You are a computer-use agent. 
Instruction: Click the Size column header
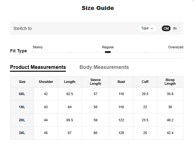click(x=22, y=82)
